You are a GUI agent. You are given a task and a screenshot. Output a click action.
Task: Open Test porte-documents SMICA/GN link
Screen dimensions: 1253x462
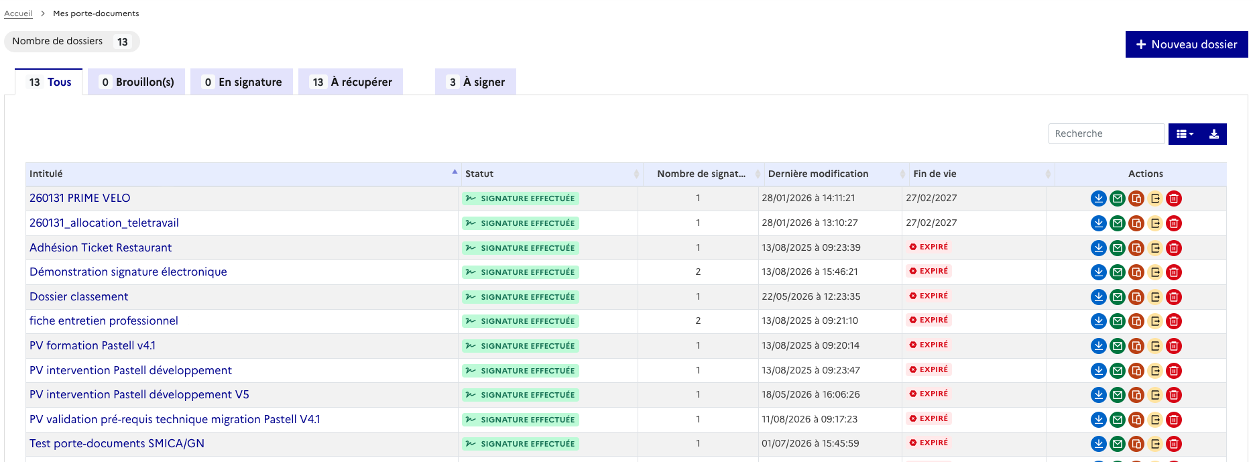click(x=117, y=443)
